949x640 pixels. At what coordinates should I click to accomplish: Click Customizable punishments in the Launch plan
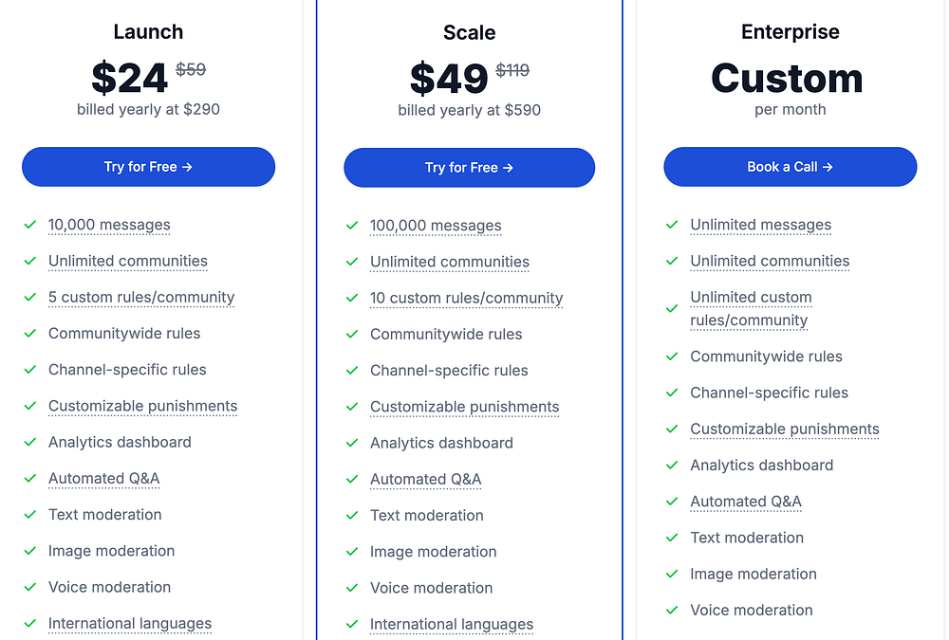tap(142, 406)
